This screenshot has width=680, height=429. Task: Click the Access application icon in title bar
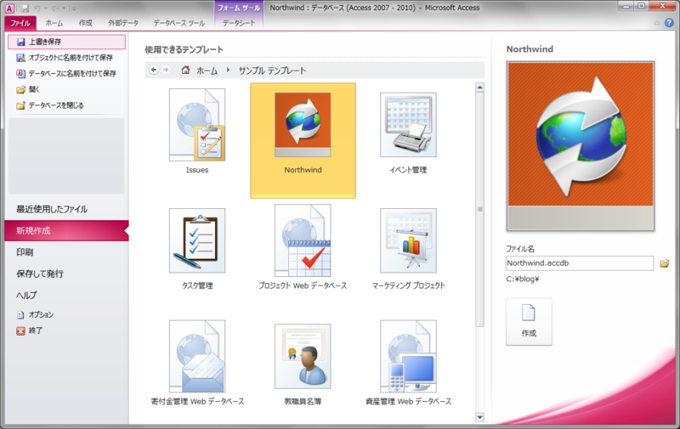(x=9, y=8)
